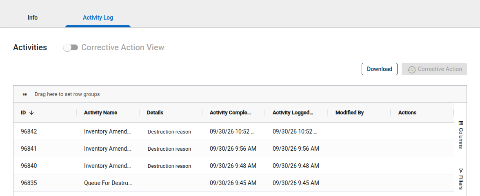Click the ID descending sort arrow
Viewport: 480px width, 196px height.
coord(31,113)
